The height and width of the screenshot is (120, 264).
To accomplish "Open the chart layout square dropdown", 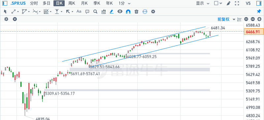I will pyautogui.click(x=218, y=3).
